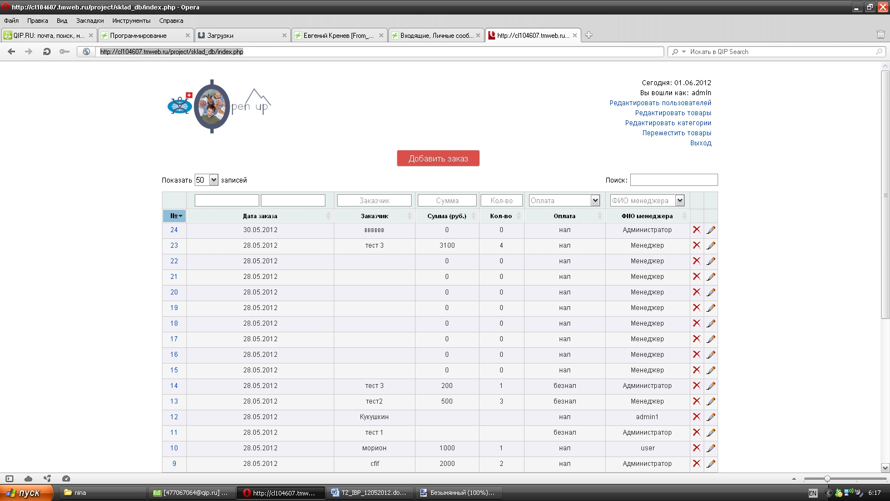Open nina folder in taskbar
Image resolution: width=890 pixels, height=501 pixels.
coord(102,493)
